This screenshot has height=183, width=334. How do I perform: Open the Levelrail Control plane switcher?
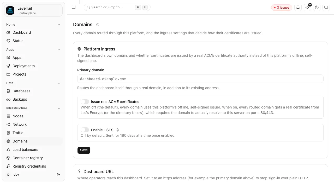pyautogui.click(x=33, y=10)
